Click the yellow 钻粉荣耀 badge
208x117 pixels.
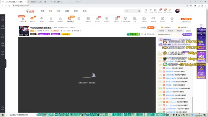pyautogui.click(x=66, y=34)
